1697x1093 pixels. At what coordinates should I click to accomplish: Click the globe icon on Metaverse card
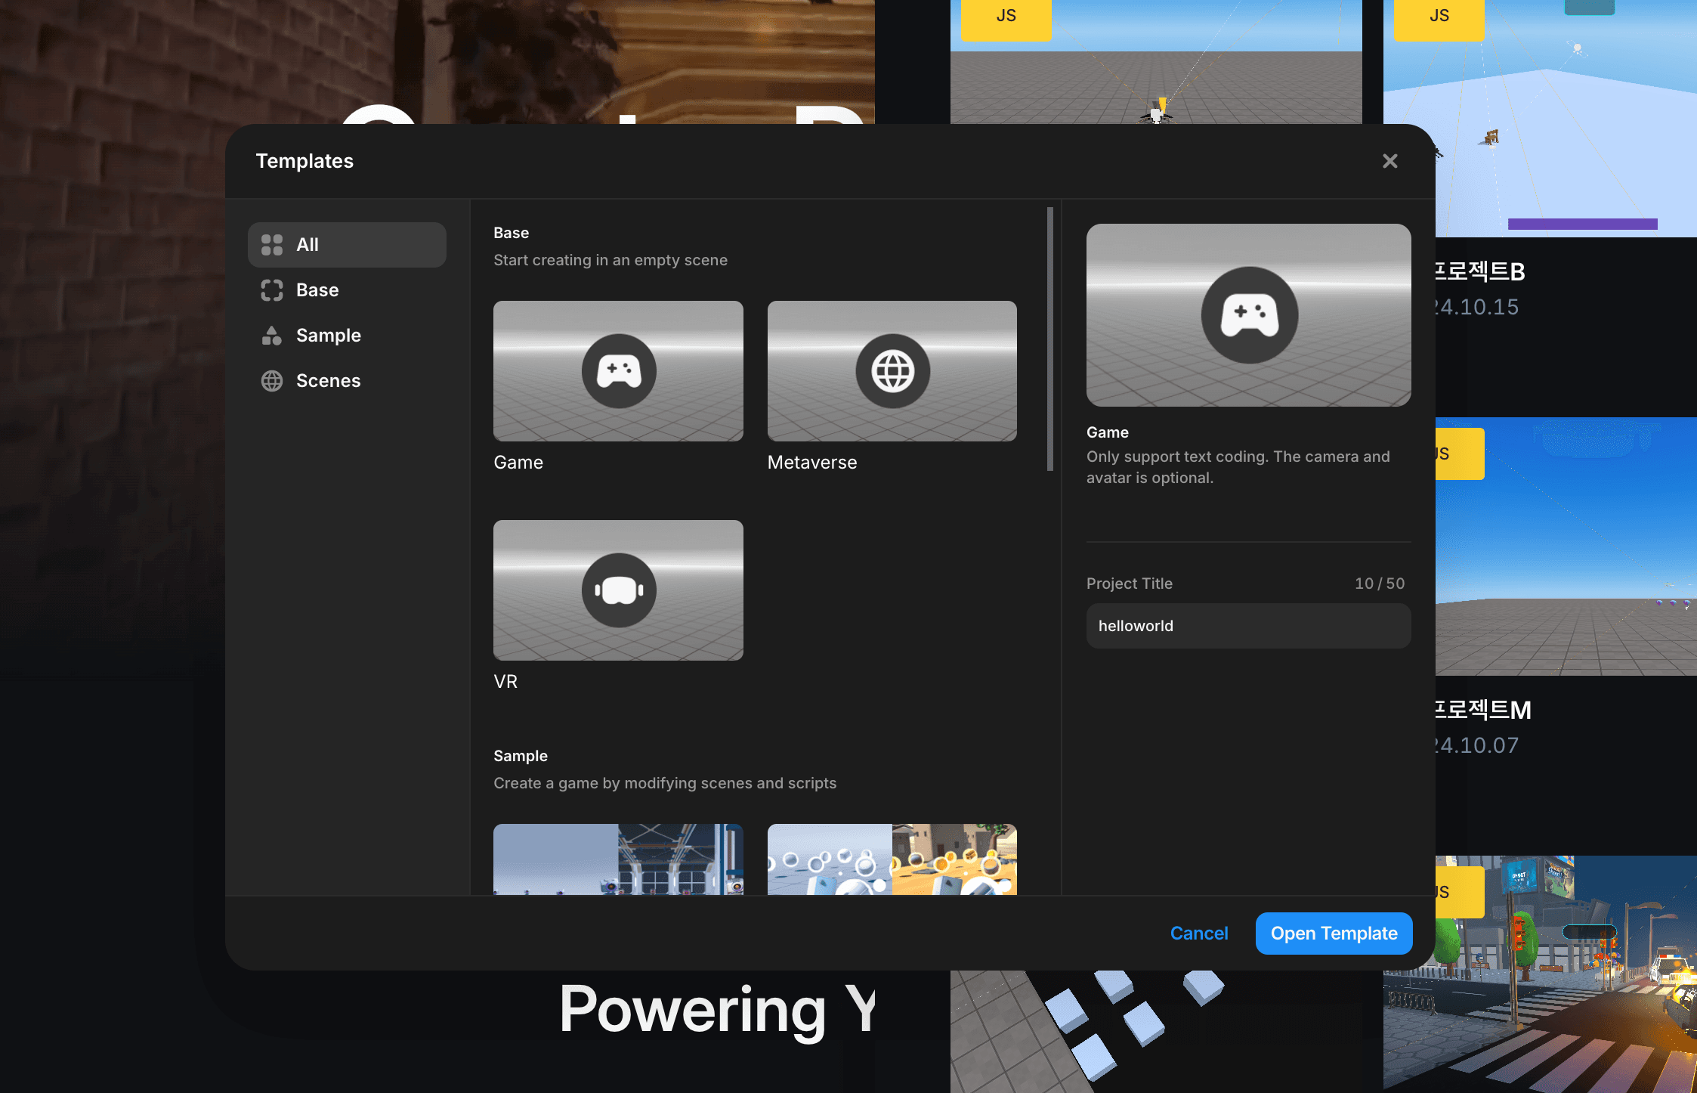click(893, 371)
